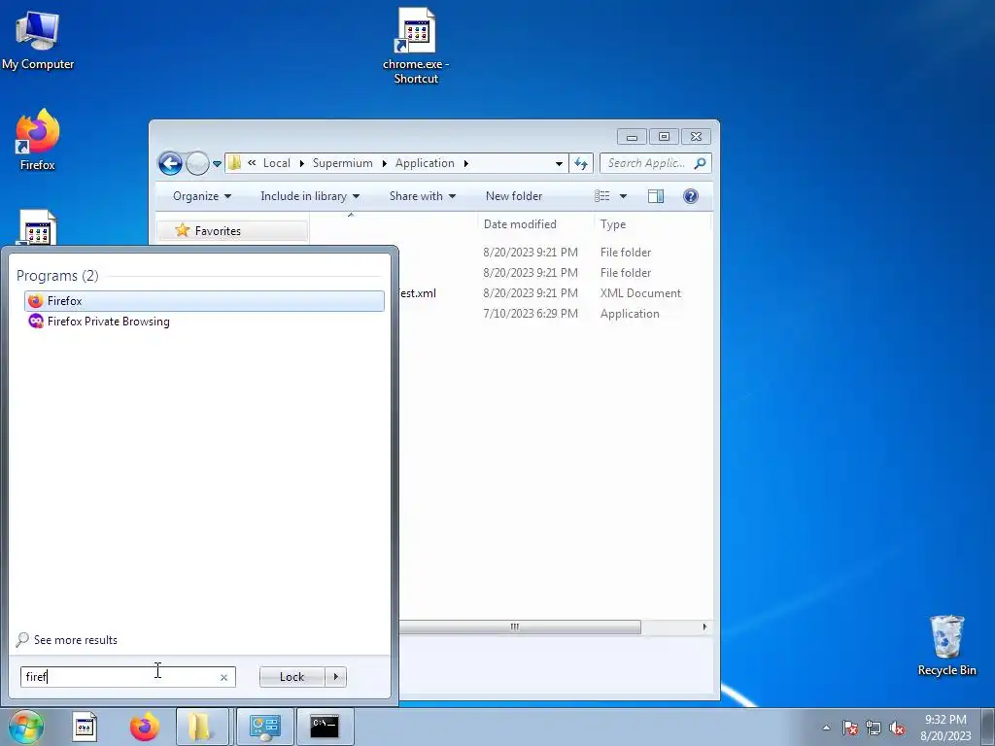Screen dimensions: 995x746
Task: Click the Lock button
Action: pyautogui.click(x=292, y=677)
